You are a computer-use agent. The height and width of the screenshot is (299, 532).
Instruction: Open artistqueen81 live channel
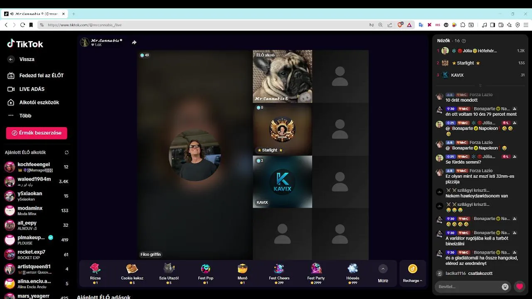(37, 269)
